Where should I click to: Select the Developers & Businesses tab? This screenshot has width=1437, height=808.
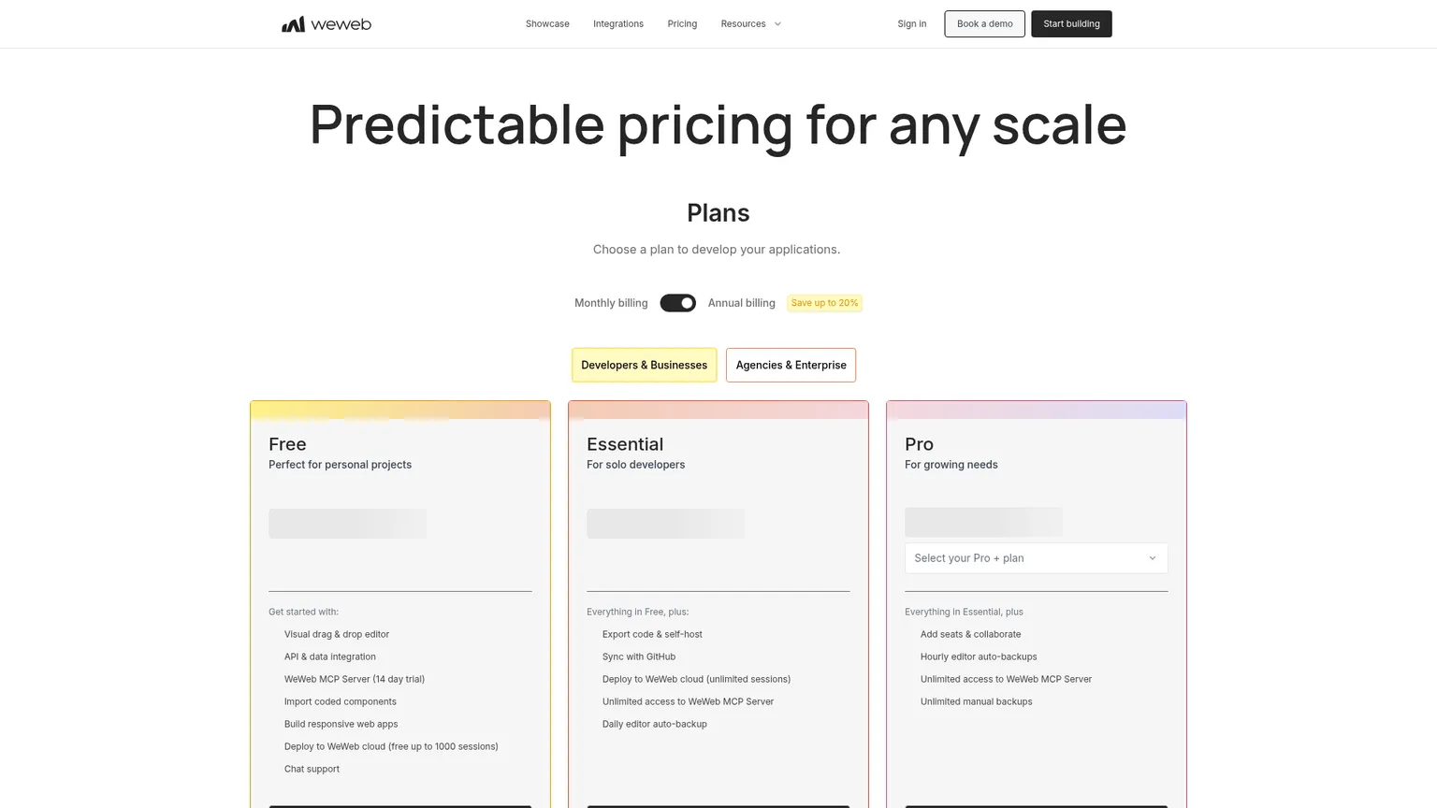point(645,365)
